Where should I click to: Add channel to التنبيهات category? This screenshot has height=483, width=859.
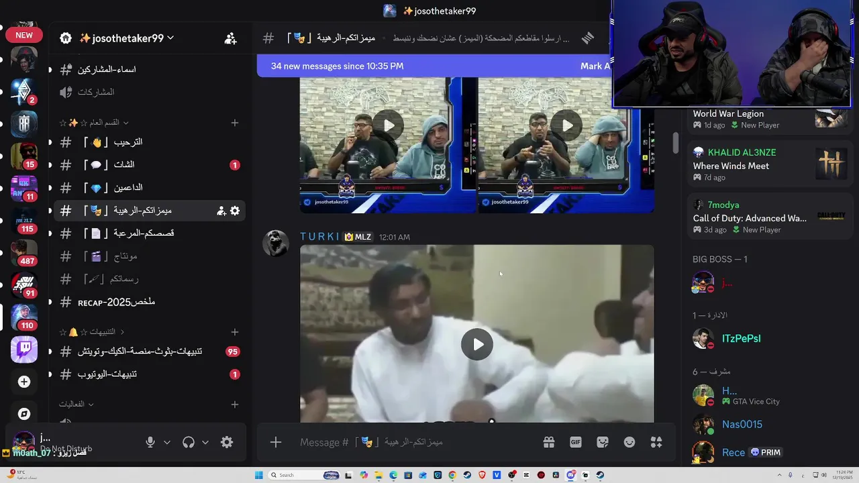click(x=235, y=332)
